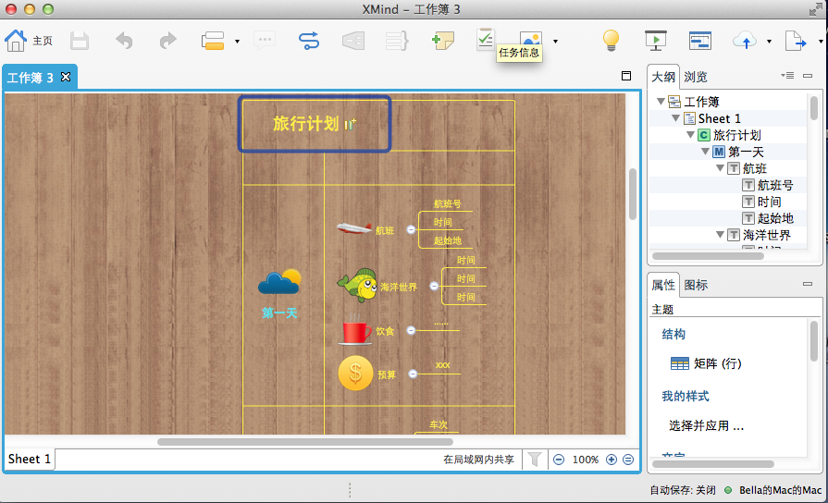Select the 旅行计划 central topic
Screen dimensions: 828x503
(x=315, y=124)
